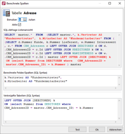Click right arrow of Verknüpfte Tabellen horizontal scrollbar
125x134 pixels.
pos(116,122)
